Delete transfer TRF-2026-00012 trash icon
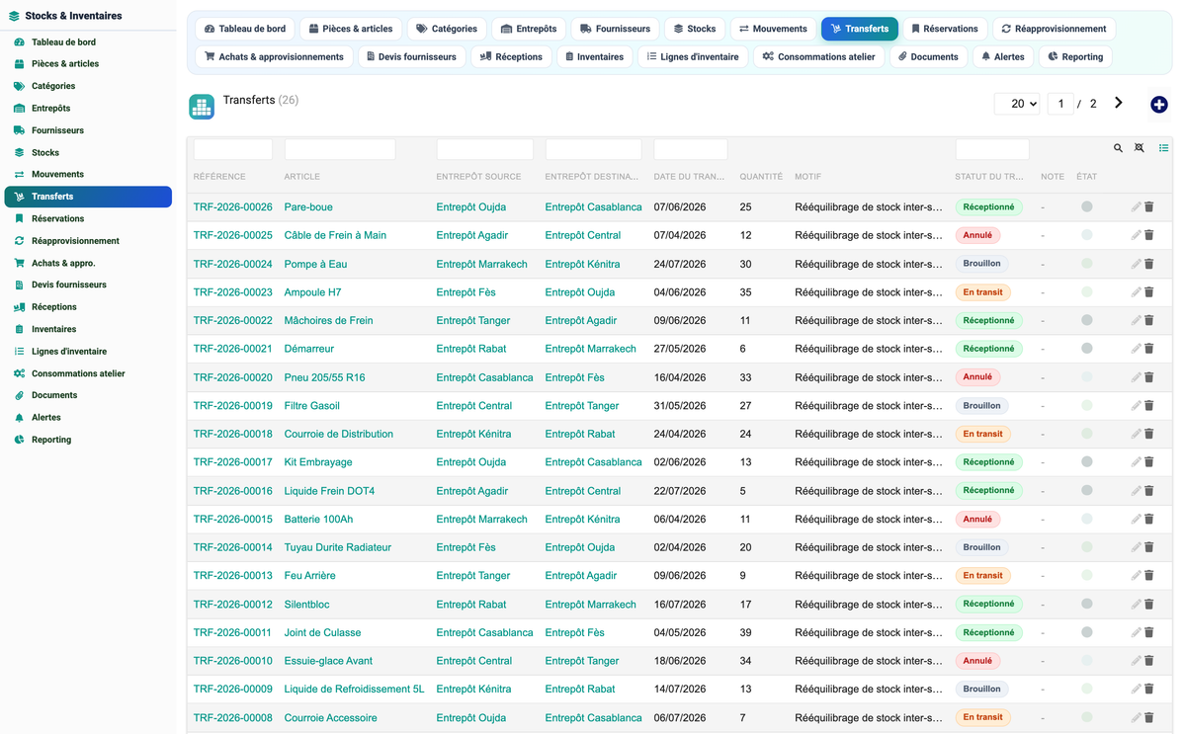Image resolution: width=1186 pixels, height=734 pixels. coord(1149,605)
